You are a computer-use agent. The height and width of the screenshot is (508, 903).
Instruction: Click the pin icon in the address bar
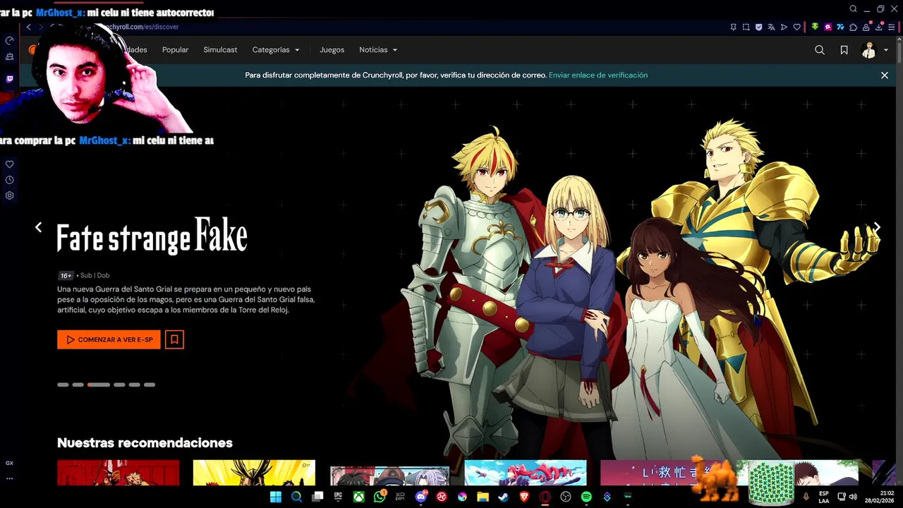[733, 27]
